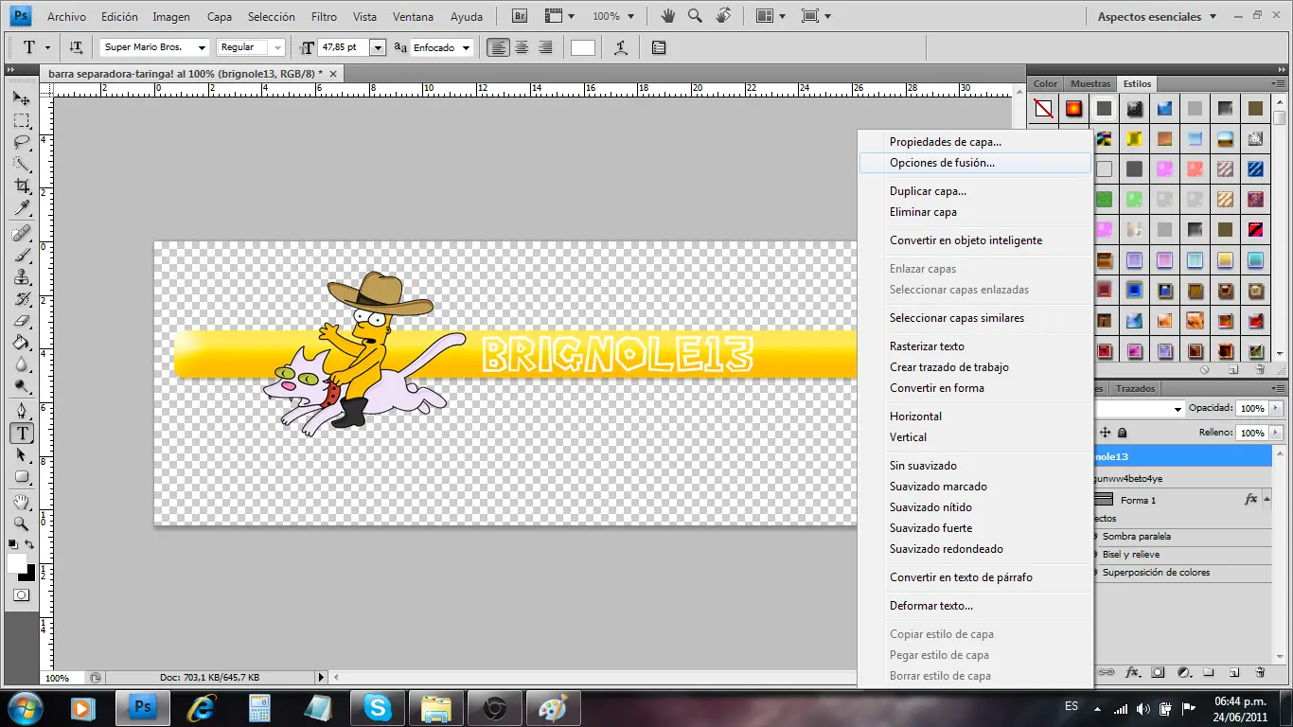The width and height of the screenshot is (1293, 727).
Task: Open Skype from the taskbar
Action: pos(377,708)
